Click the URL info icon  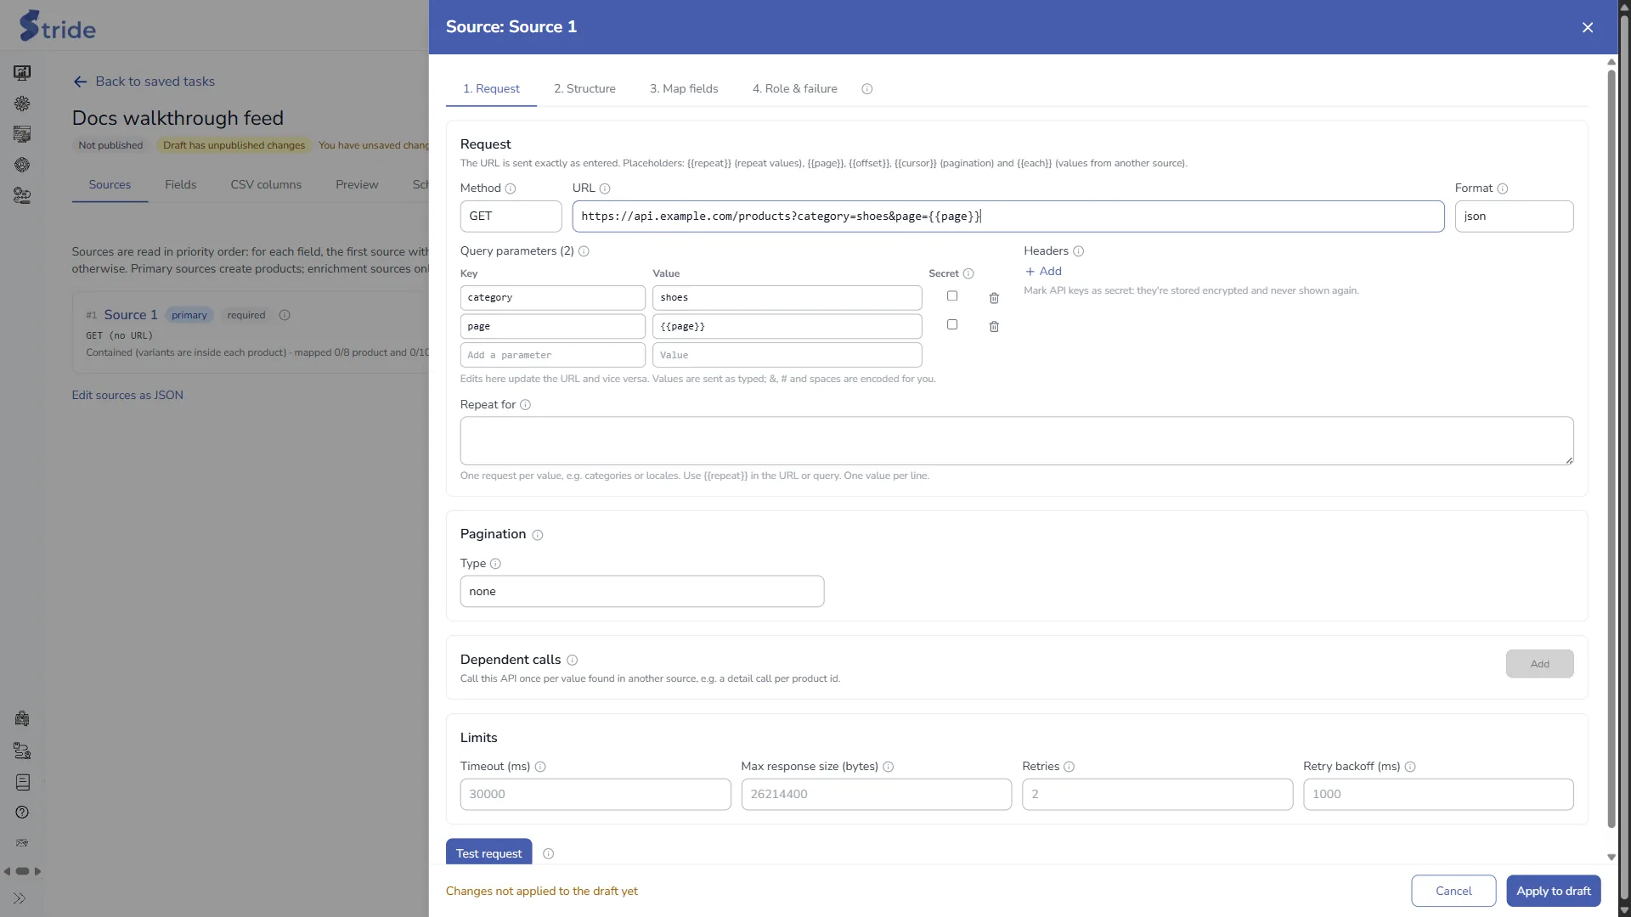[605, 188]
